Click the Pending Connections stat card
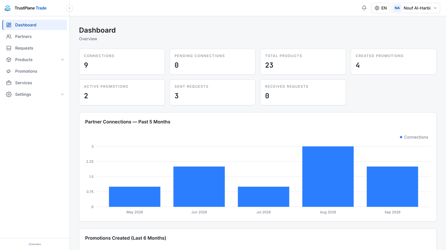The height and width of the screenshot is (250, 446). (213, 62)
